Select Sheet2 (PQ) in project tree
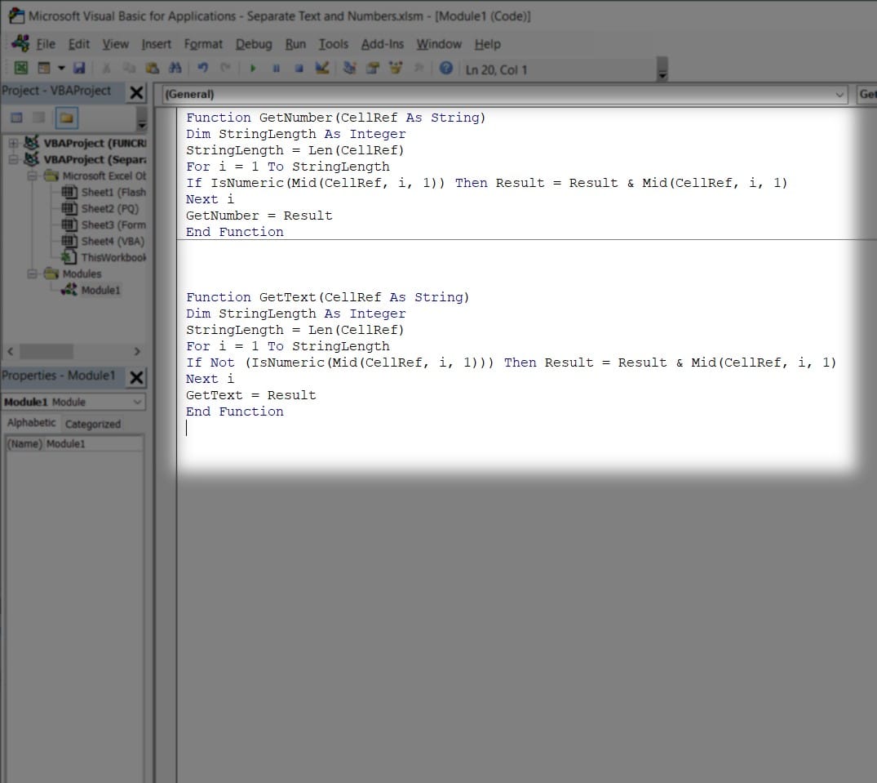 [100, 208]
